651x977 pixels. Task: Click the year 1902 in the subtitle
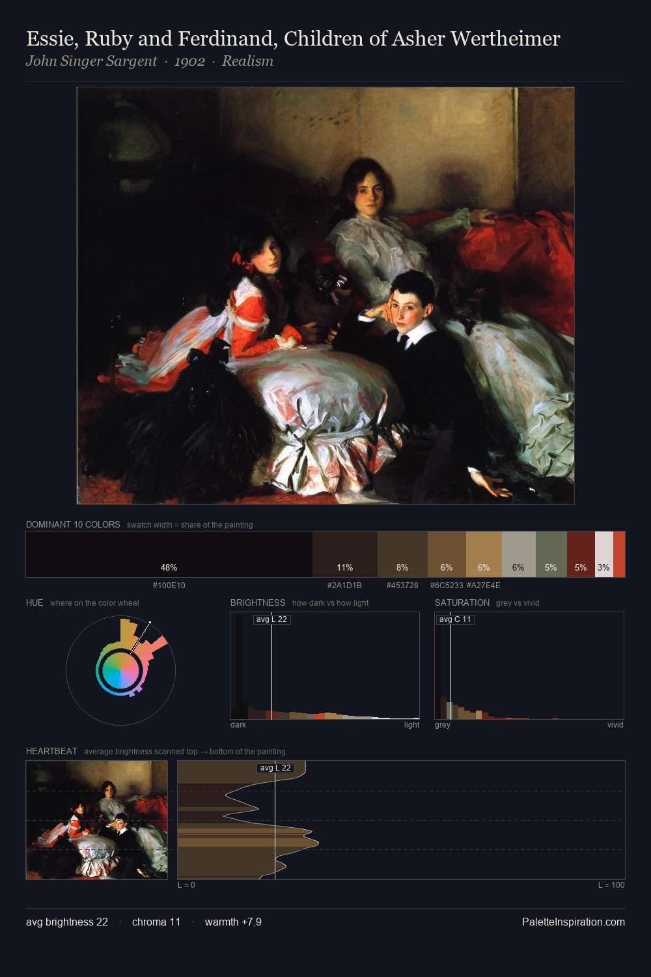click(x=189, y=61)
